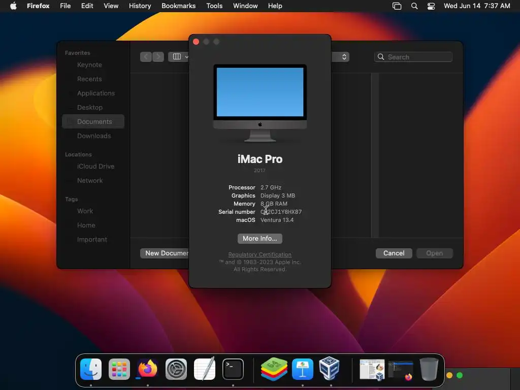Open the minimized VirtualBox window thumbnail in Dock
The height and width of the screenshot is (390, 520).
[x=372, y=369]
